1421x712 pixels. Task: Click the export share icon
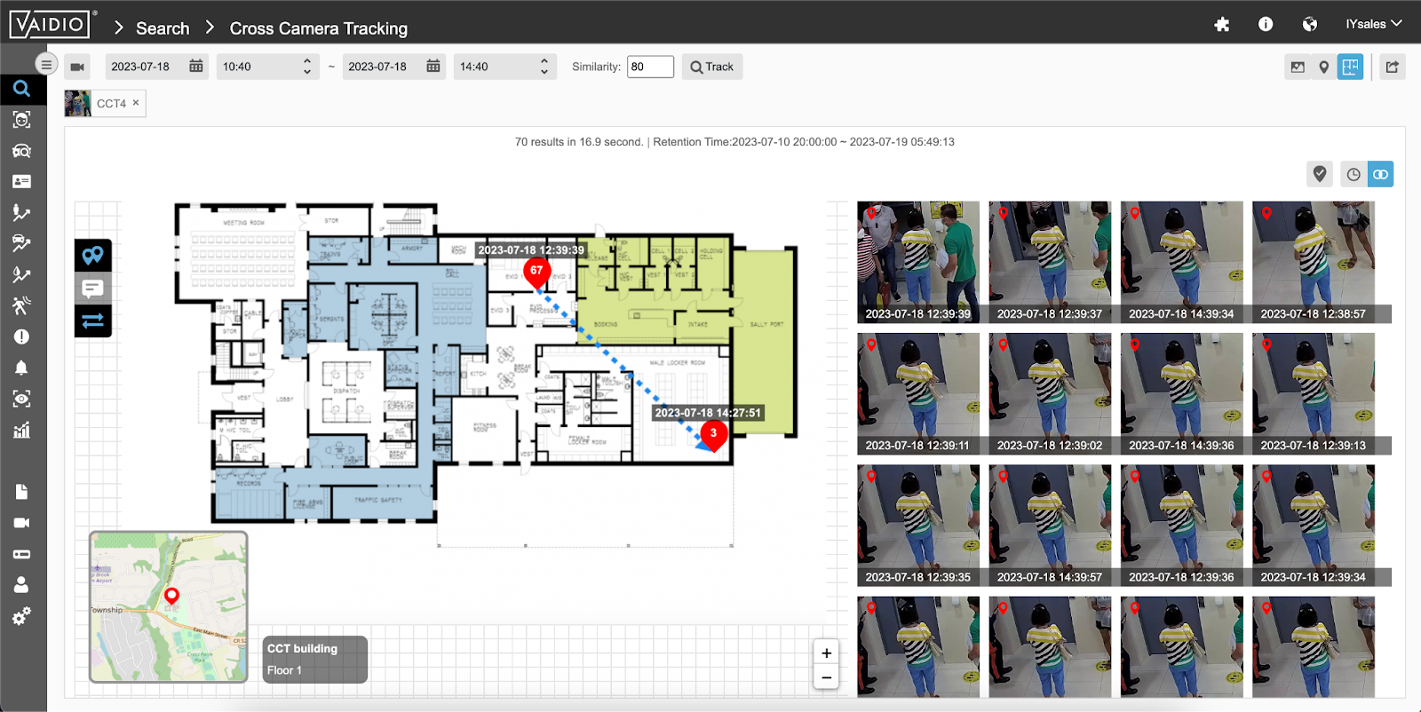point(1392,67)
